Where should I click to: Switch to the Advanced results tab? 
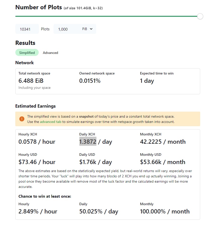50,53
